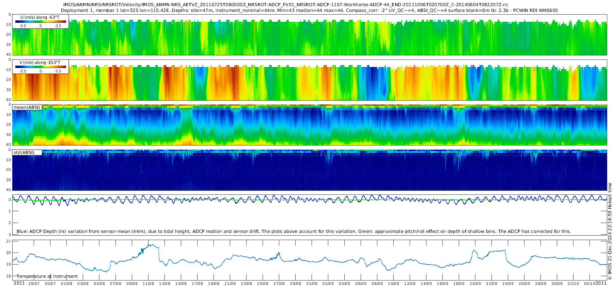Click the '18' temperature axis tick label

pyautogui.click(x=9, y=276)
